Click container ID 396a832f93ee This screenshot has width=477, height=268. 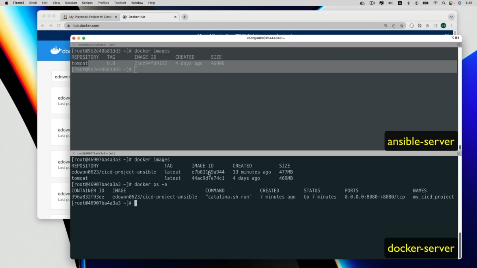[x=88, y=197]
